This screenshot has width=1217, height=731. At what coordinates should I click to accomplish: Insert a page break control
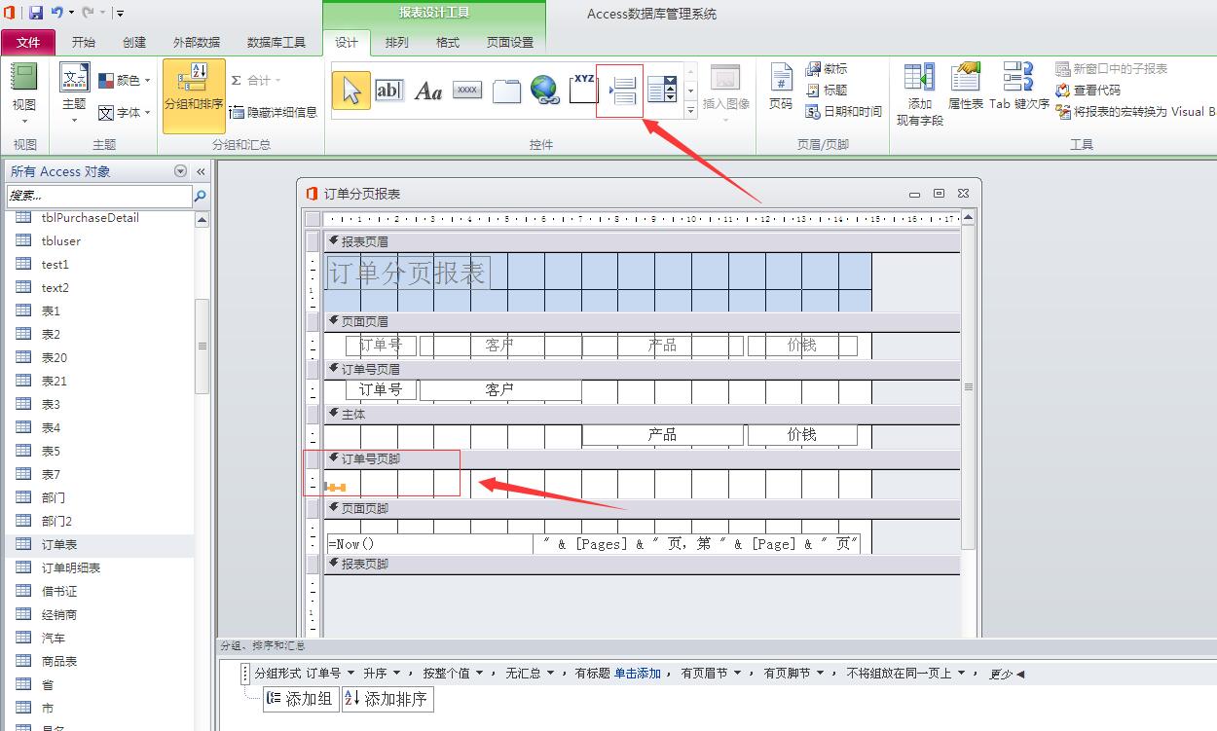pyautogui.click(x=621, y=91)
